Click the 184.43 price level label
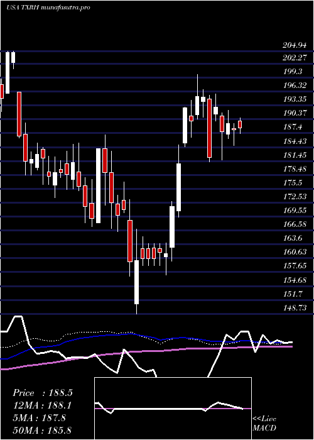314x440 pixels. (x=294, y=141)
